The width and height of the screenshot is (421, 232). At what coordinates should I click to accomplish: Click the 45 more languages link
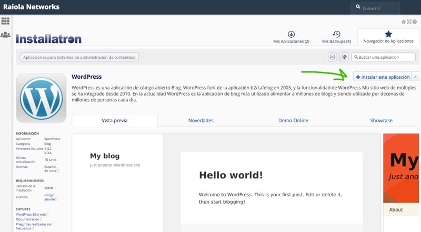tap(51, 171)
